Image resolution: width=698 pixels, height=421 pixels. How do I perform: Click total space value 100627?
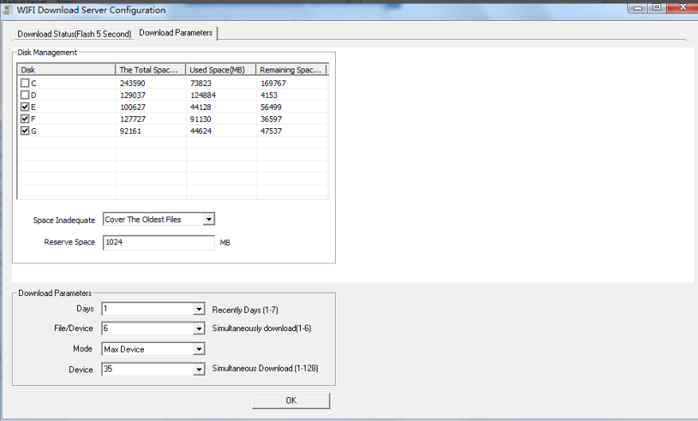(133, 107)
